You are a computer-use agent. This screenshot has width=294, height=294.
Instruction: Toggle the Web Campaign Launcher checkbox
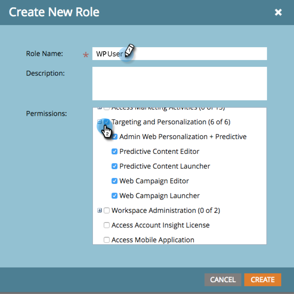[x=114, y=196]
